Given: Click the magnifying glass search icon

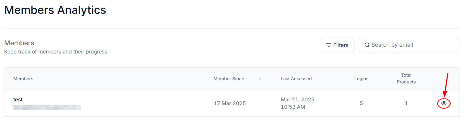Looking at the screenshot, I should point(367,45).
